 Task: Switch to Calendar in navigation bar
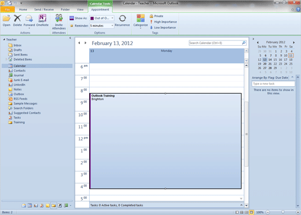30,206
